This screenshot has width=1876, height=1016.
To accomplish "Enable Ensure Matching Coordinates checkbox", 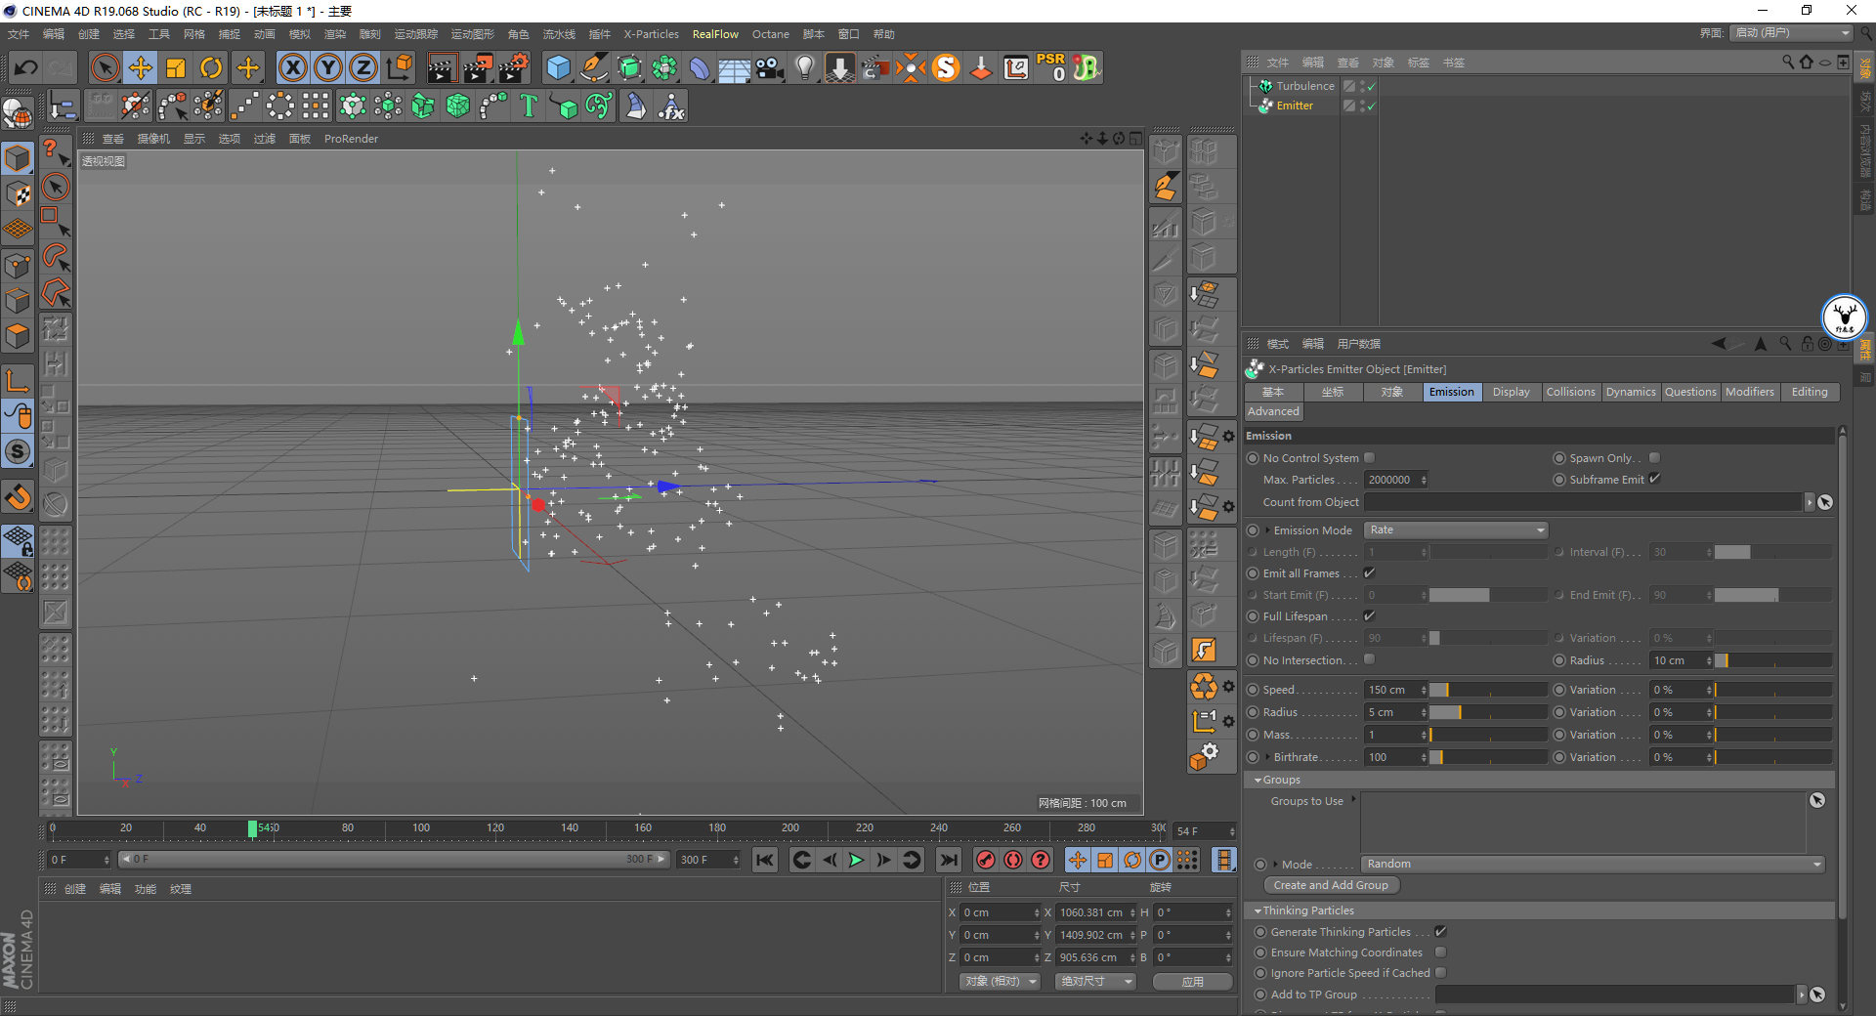I will [x=1440, y=952].
